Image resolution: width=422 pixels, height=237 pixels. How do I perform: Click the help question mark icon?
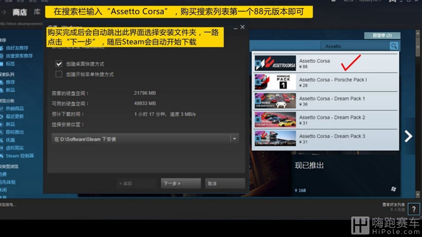pos(414,209)
